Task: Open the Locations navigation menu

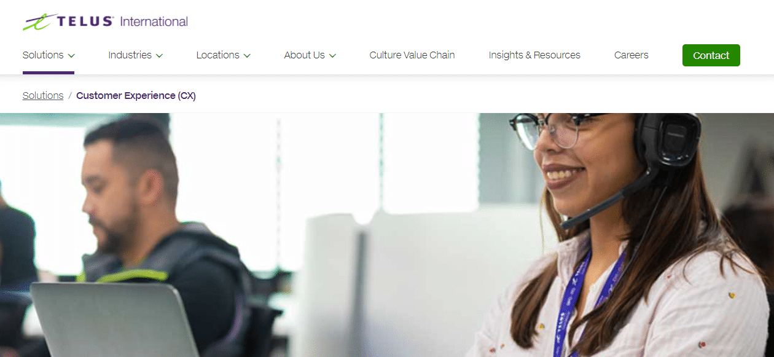Action: (x=224, y=55)
